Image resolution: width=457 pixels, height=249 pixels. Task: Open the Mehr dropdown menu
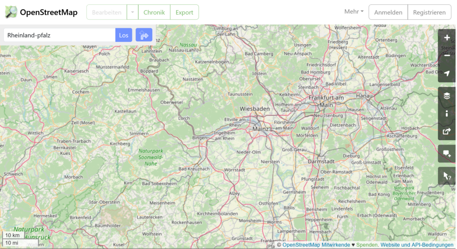354,12
